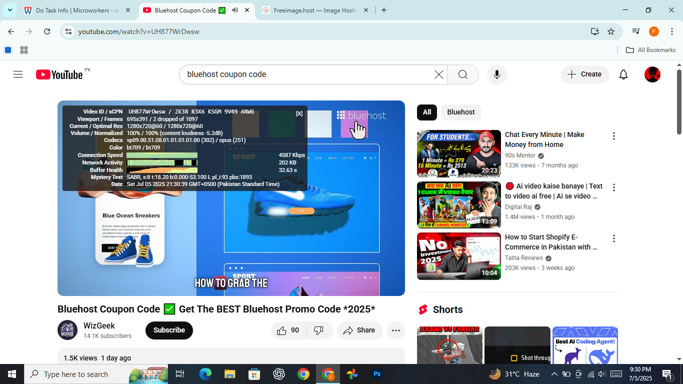Clear the search text with X
The height and width of the screenshot is (384, 683).
[438, 74]
